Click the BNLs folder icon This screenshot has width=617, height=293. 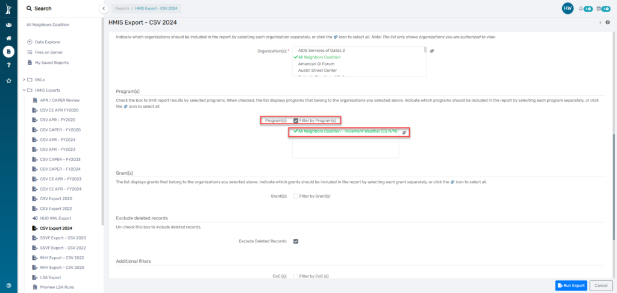(x=30, y=80)
